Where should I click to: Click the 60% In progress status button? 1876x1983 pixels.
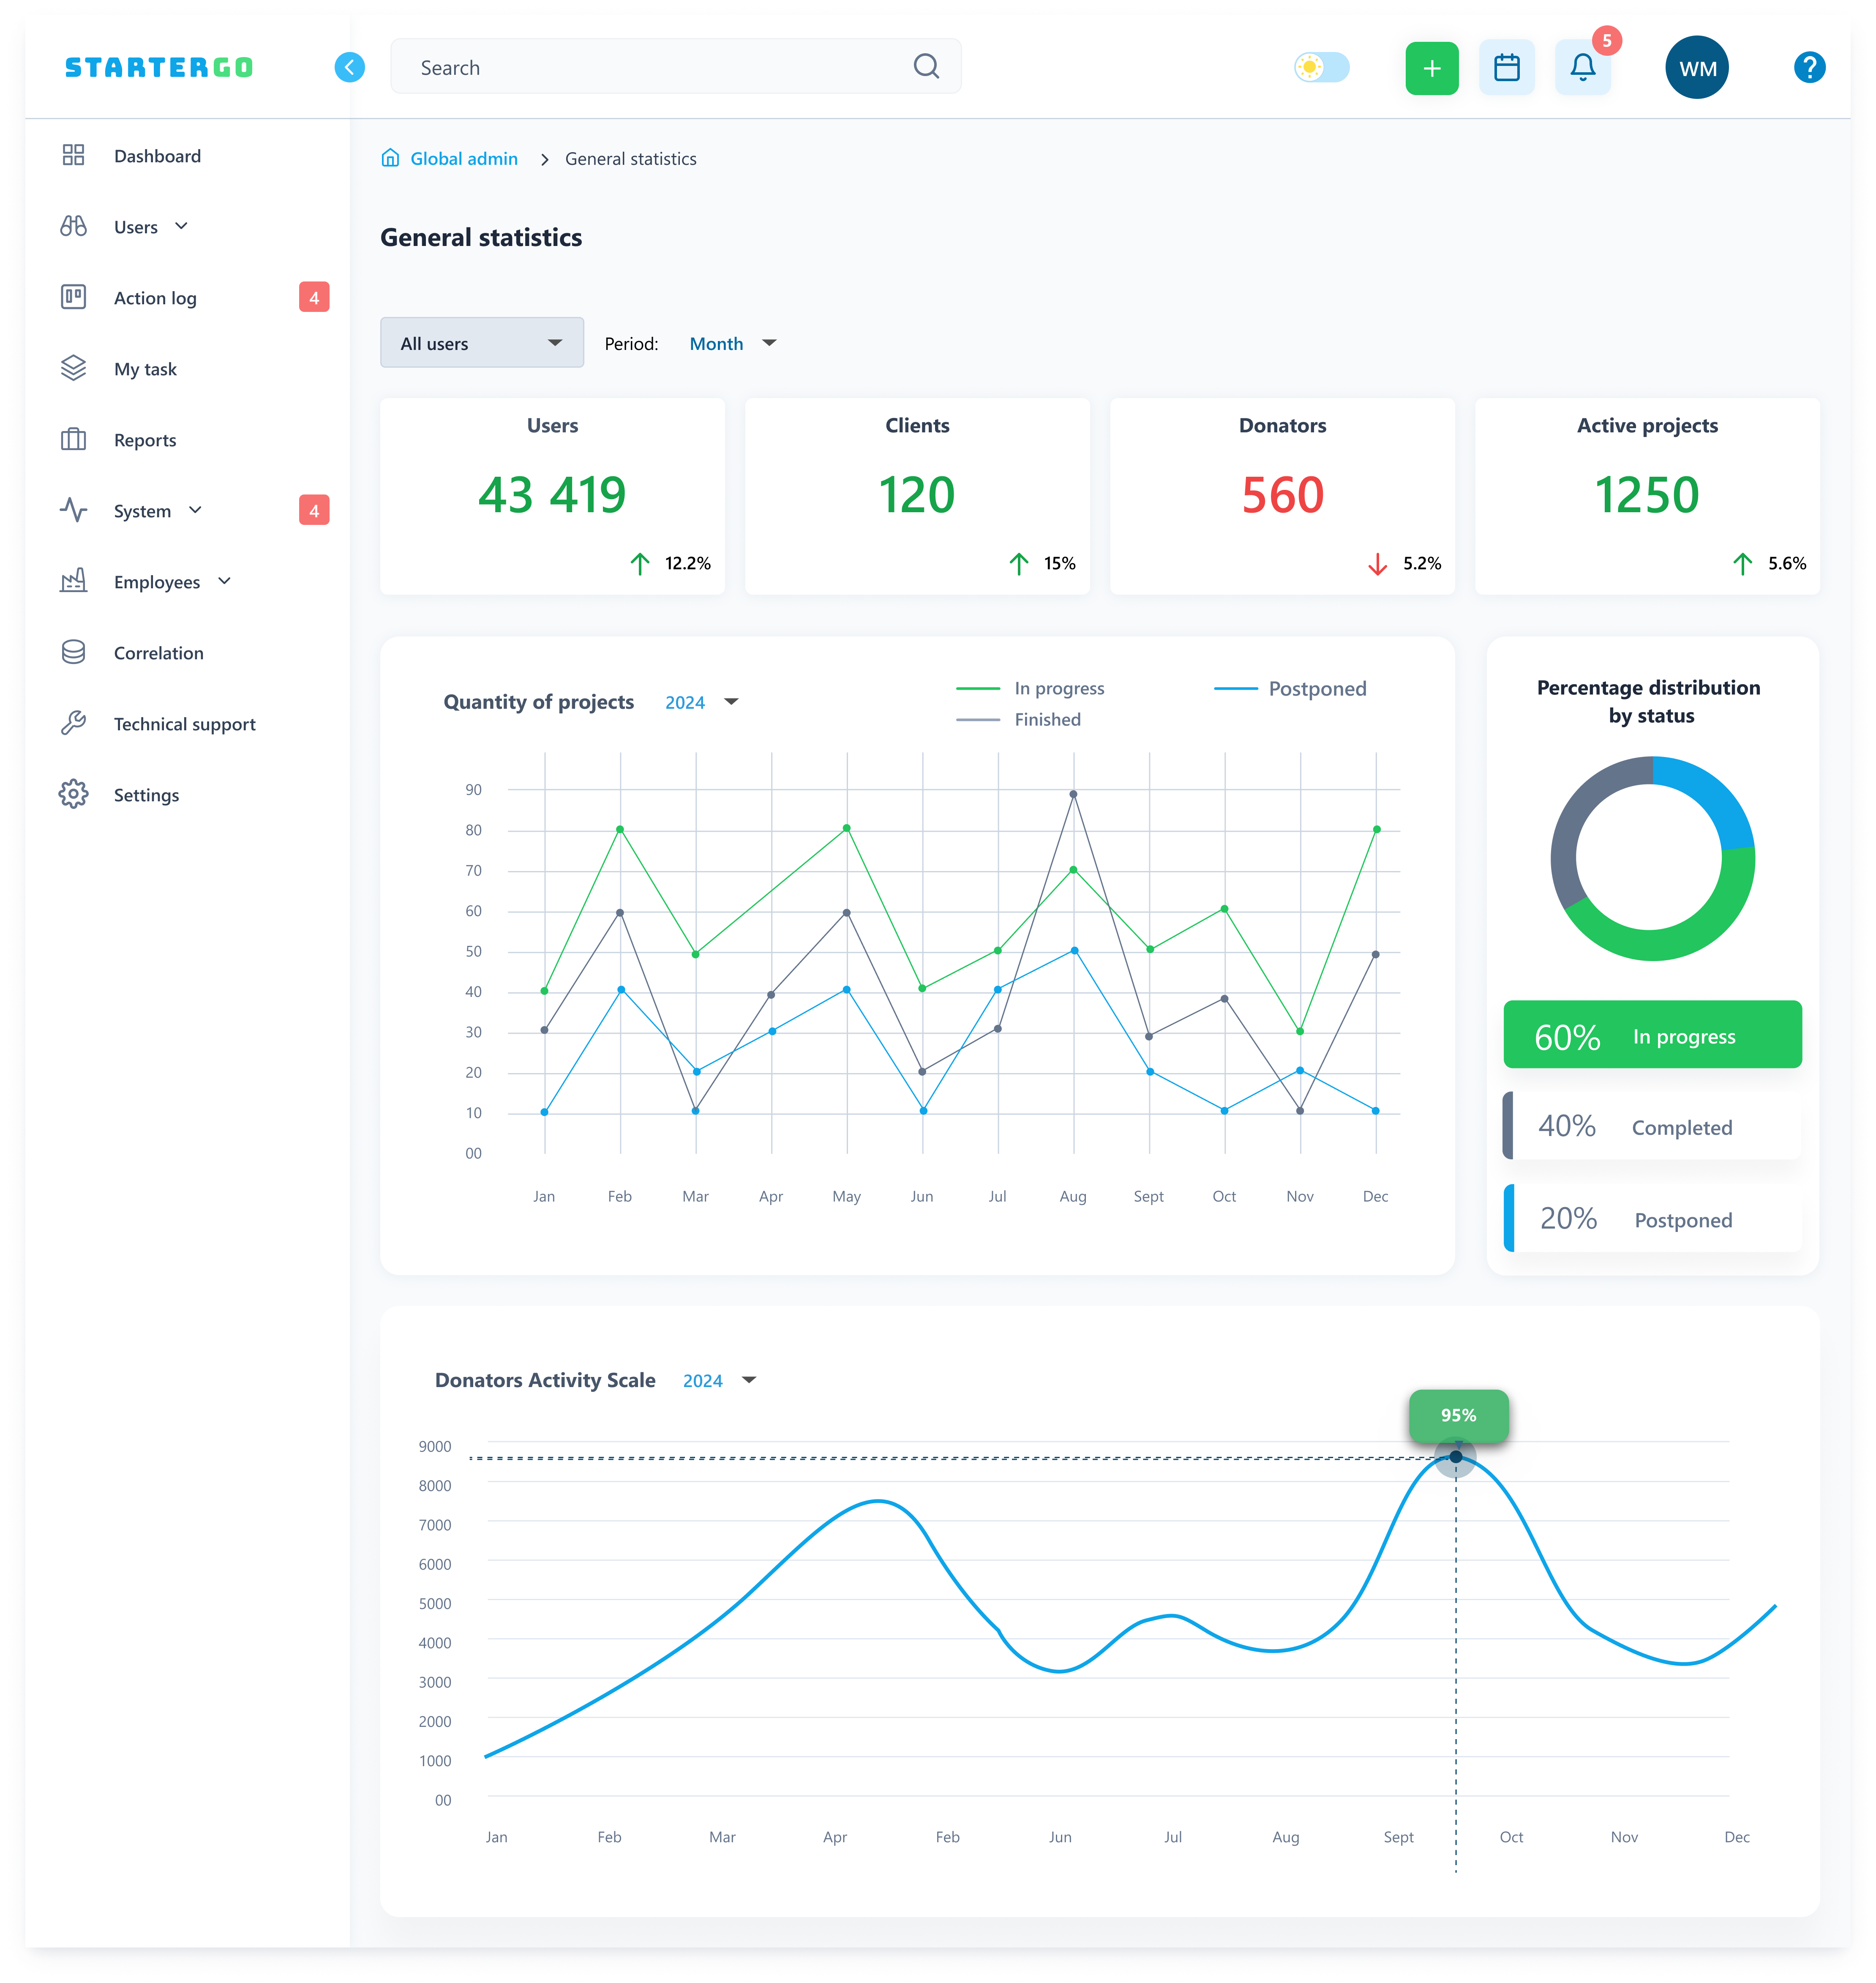click(x=1652, y=1035)
